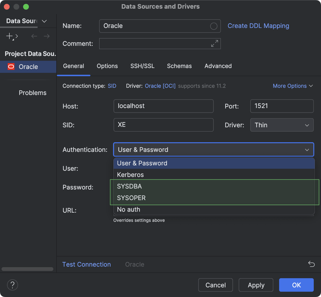This screenshot has height=297, width=321.
Task: Open help with the question mark icon
Action: [x=12, y=285]
